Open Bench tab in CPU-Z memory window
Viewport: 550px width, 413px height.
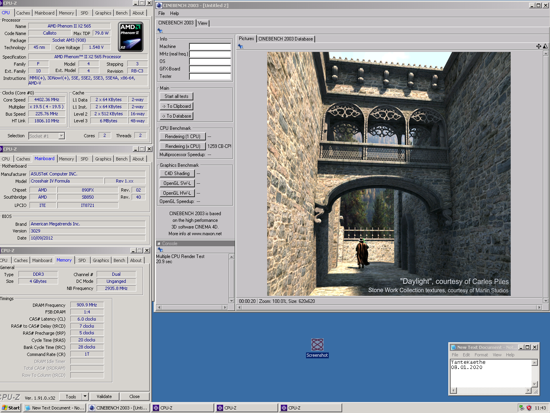click(x=119, y=260)
